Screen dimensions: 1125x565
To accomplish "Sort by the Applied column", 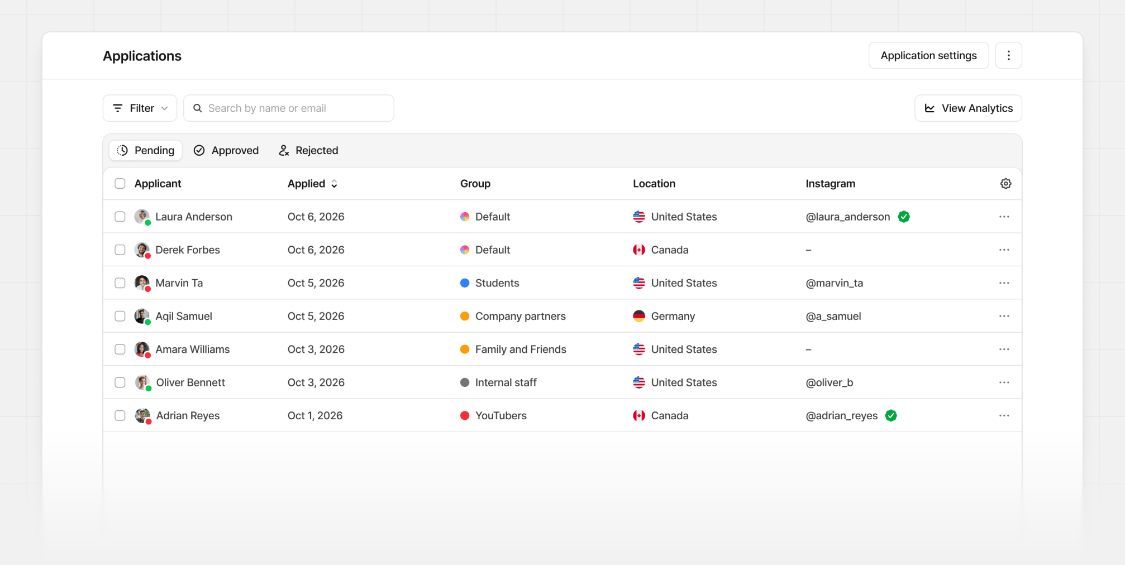I will coord(312,184).
